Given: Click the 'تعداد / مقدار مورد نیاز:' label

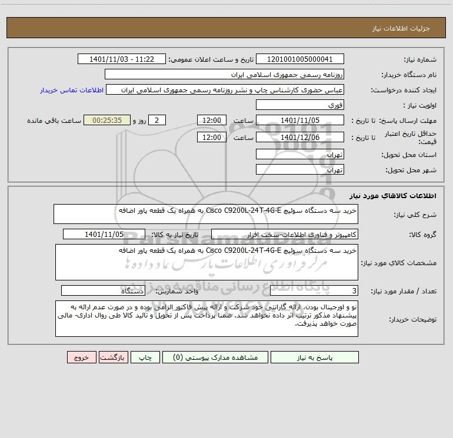Looking at the screenshot, I should [x=404, y=292].
